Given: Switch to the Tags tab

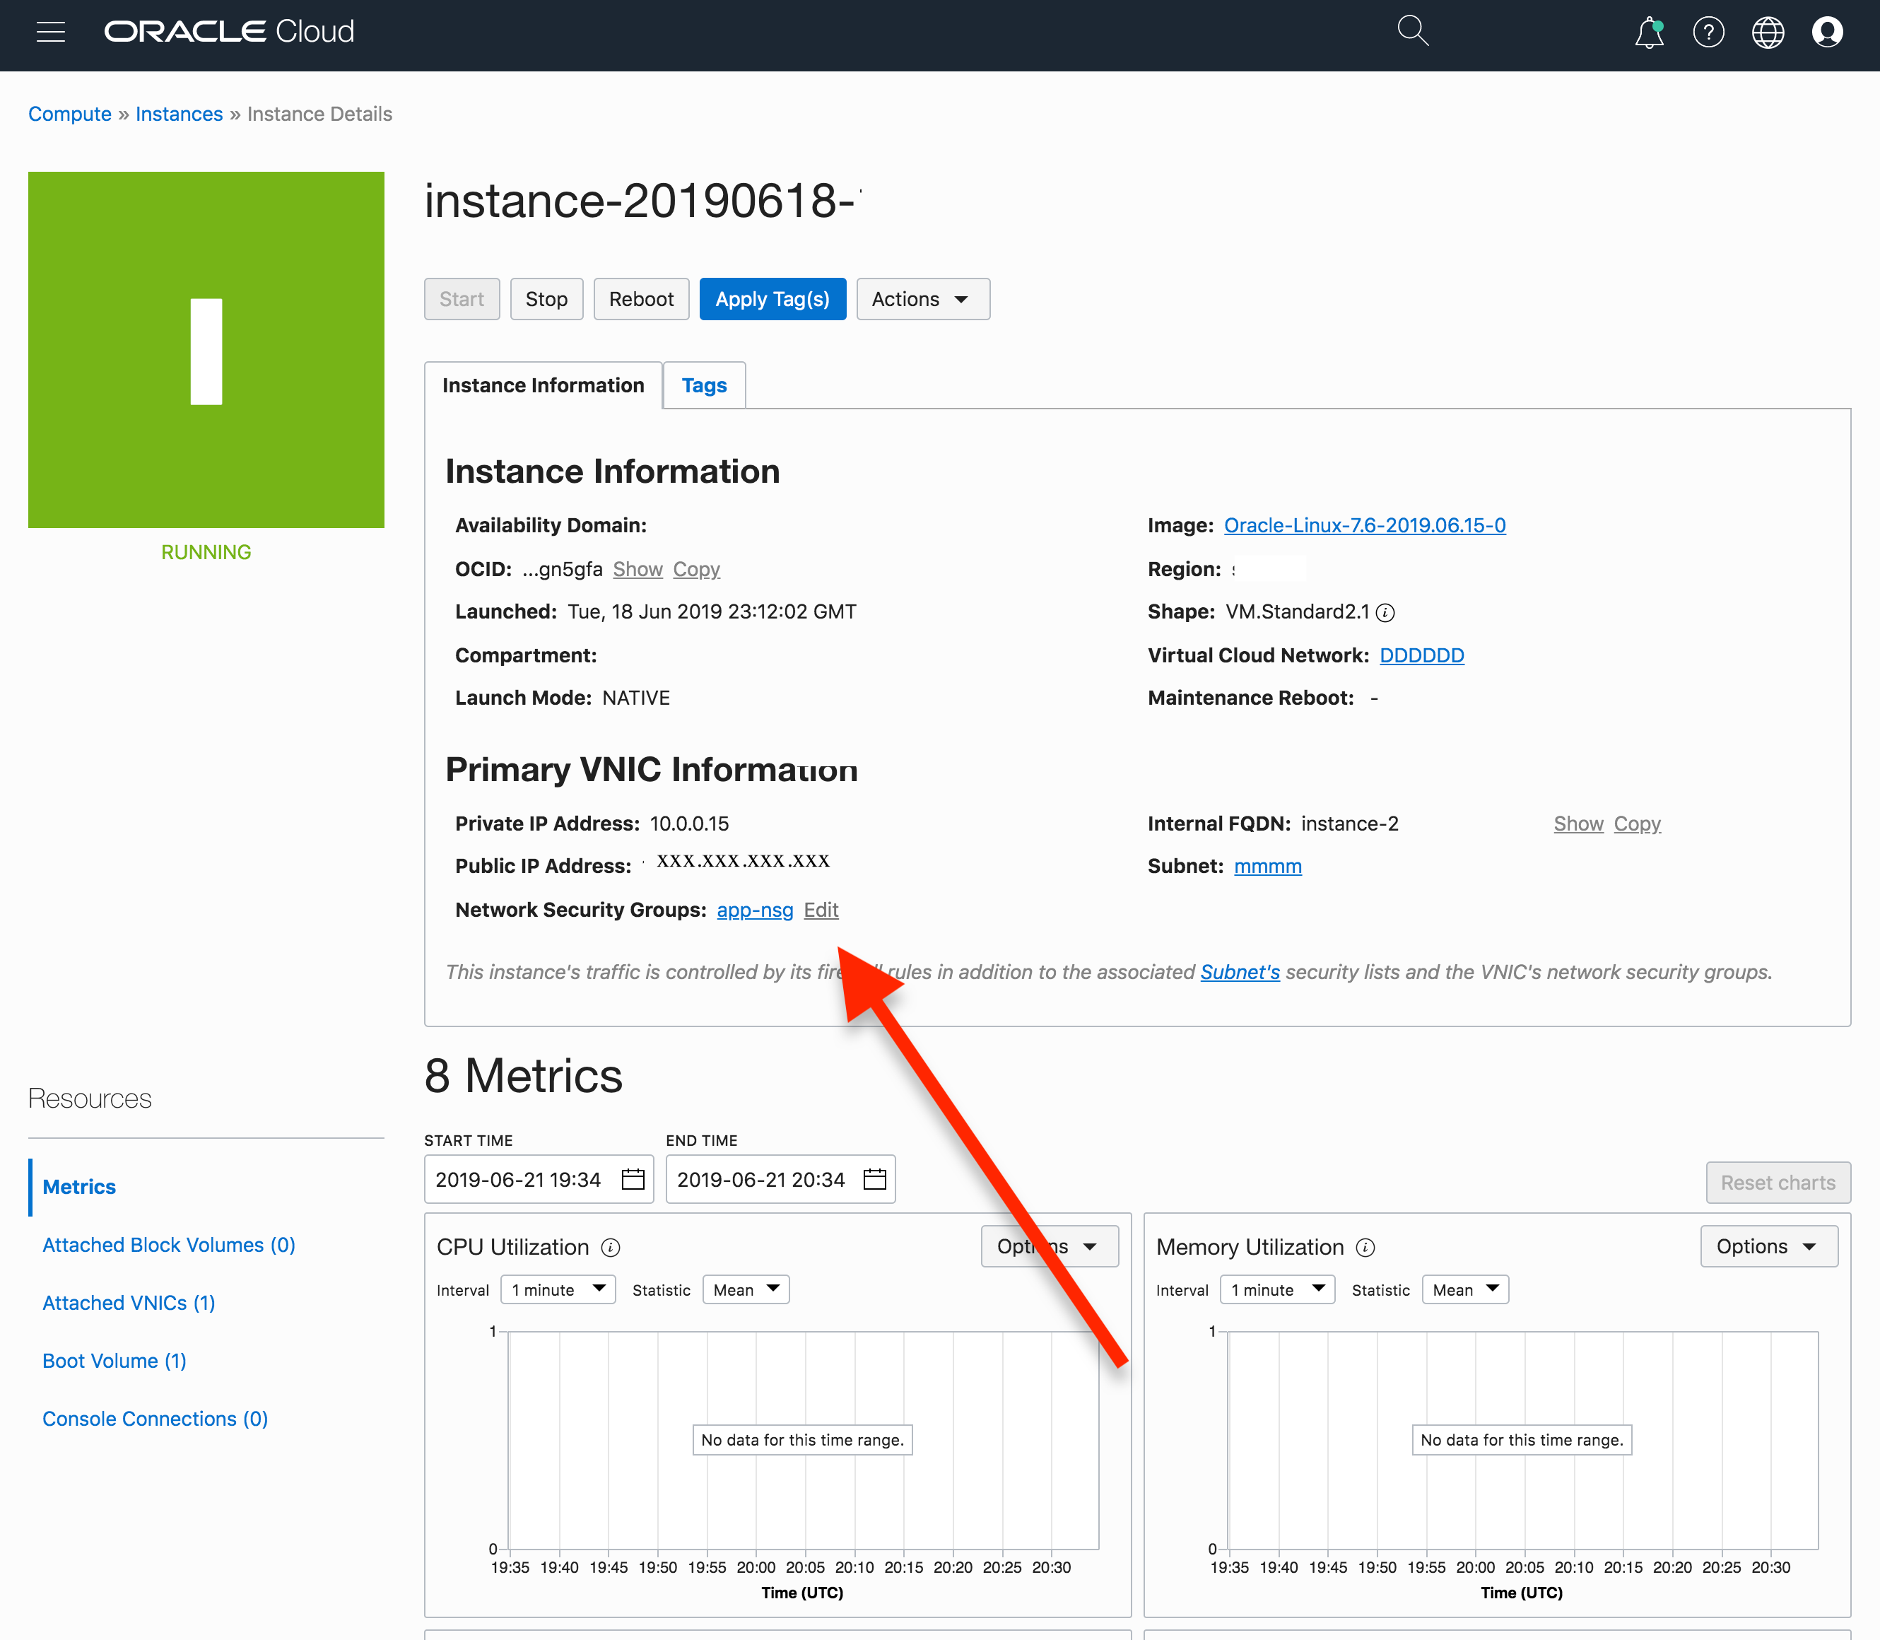Looking at the screenshot, I should [703, 385].
